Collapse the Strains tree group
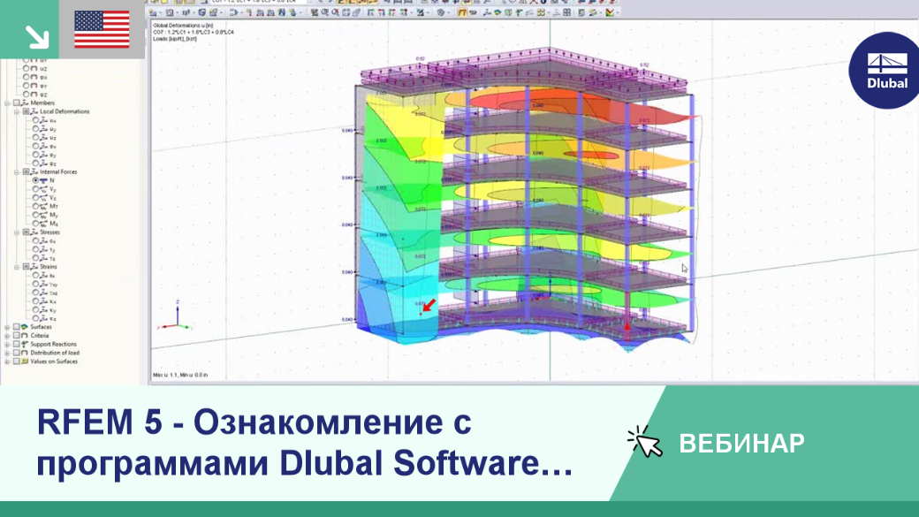The image size is (919, 517). 17,267
